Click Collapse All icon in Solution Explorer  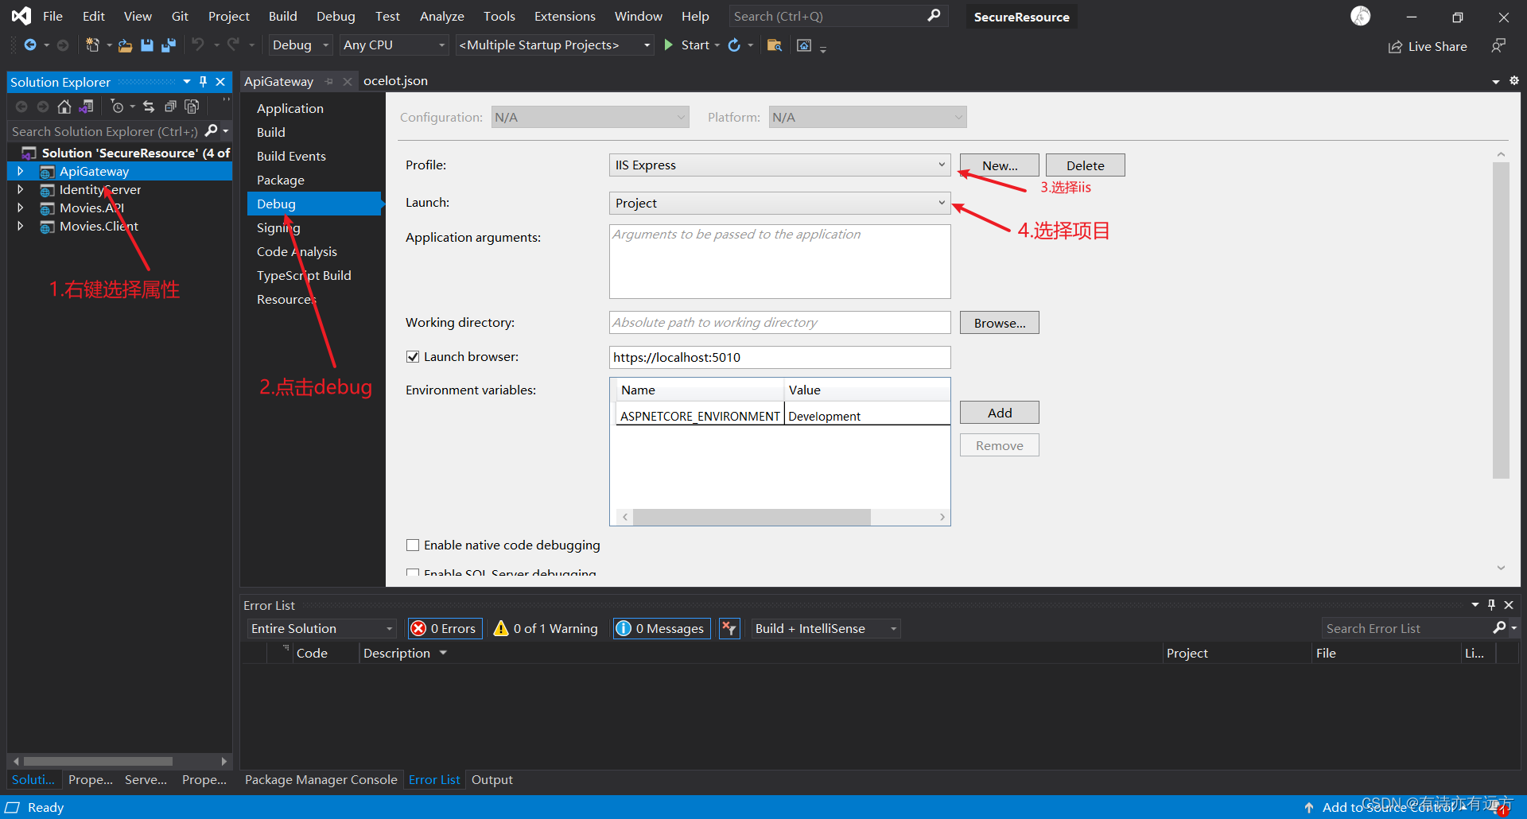(170, 107)
